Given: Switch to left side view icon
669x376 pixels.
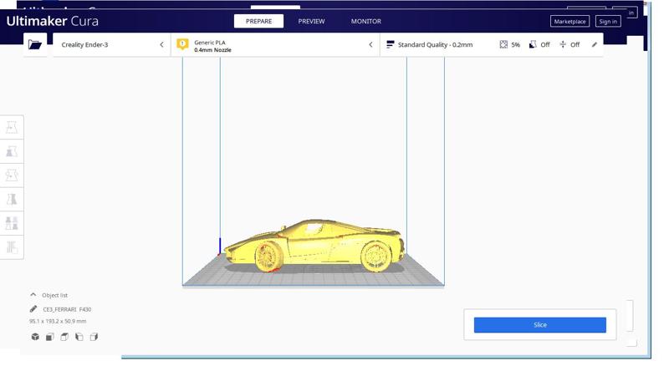Looking at the screenshot, I should pyautogui.click(x=79, y=337).
